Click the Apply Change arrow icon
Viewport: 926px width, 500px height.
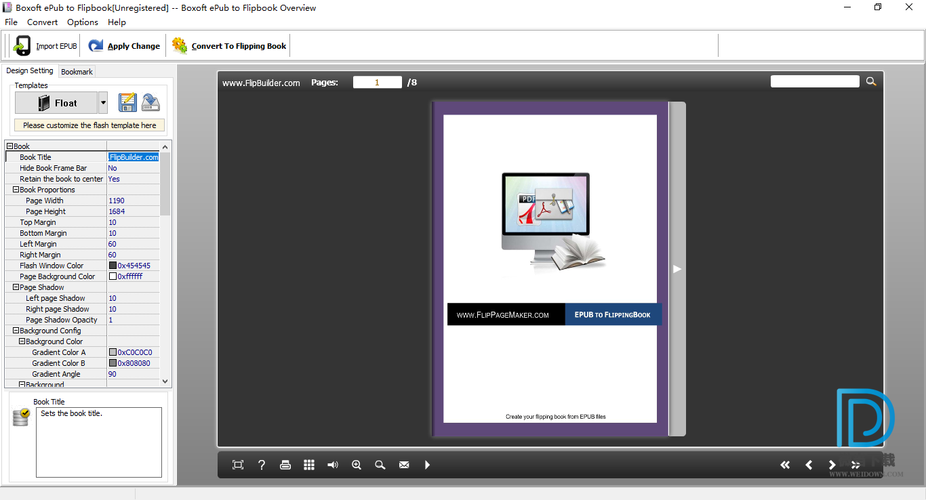pyautogui.click(x=96, y=45)
